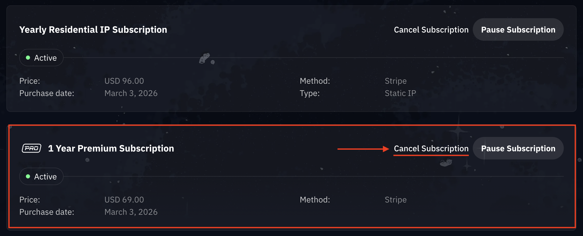Click the red arrow pointing to Cancel
583x236 pixels.
pyautogui.click(x=363, y=149)
